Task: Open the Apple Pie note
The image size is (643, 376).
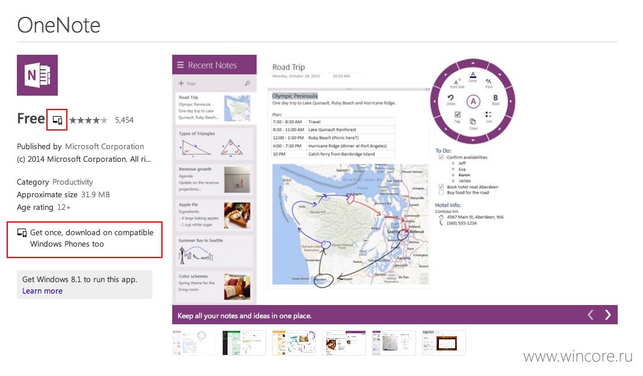Action: click(214, 215)
